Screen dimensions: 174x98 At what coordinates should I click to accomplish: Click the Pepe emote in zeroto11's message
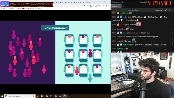[x=134, y=41]
